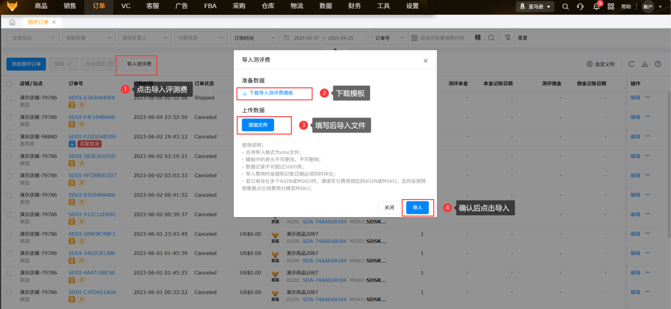
Task: Click the search magnifier in the order number field
Action: (491, 38)
